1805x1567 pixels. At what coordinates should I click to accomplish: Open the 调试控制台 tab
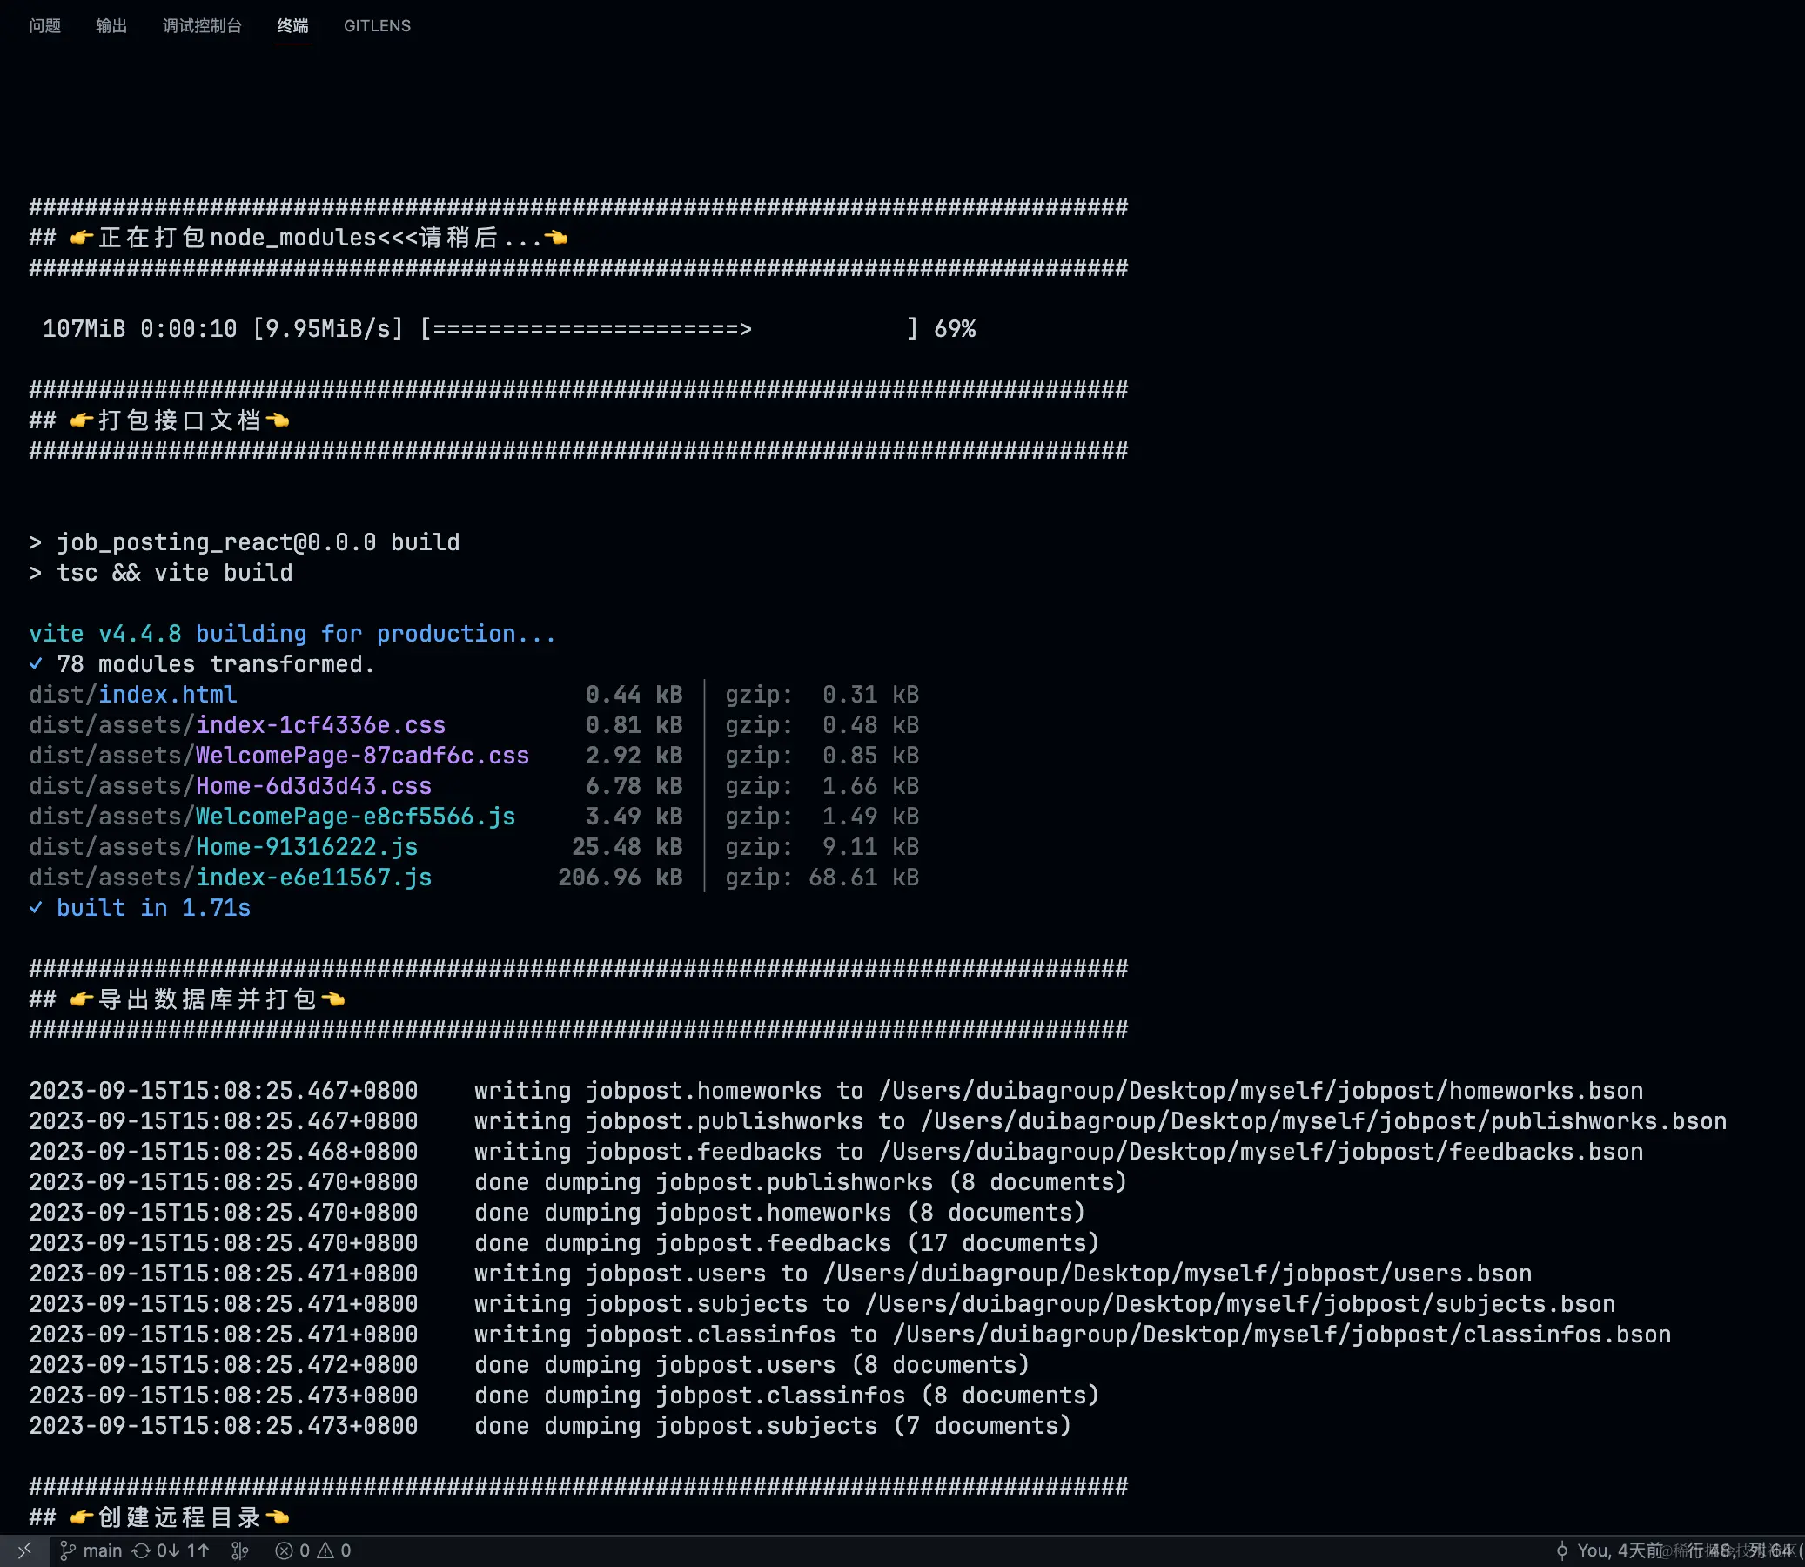(x=202, y=25)
